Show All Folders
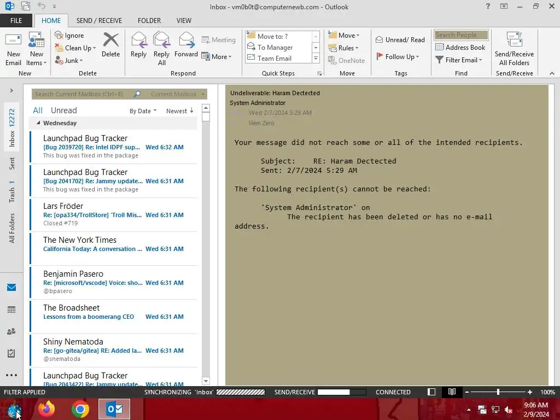This screenshot has width=560, height=420. click(x=12, y=228)
